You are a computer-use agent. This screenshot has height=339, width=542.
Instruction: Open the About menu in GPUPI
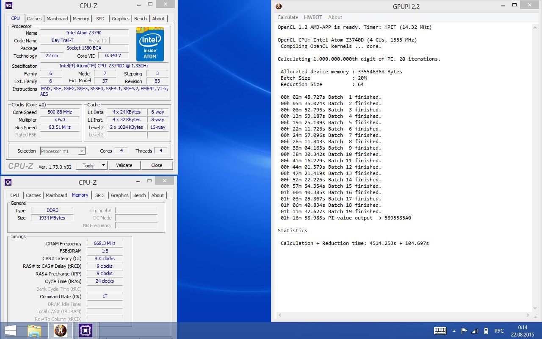(335, 17)
